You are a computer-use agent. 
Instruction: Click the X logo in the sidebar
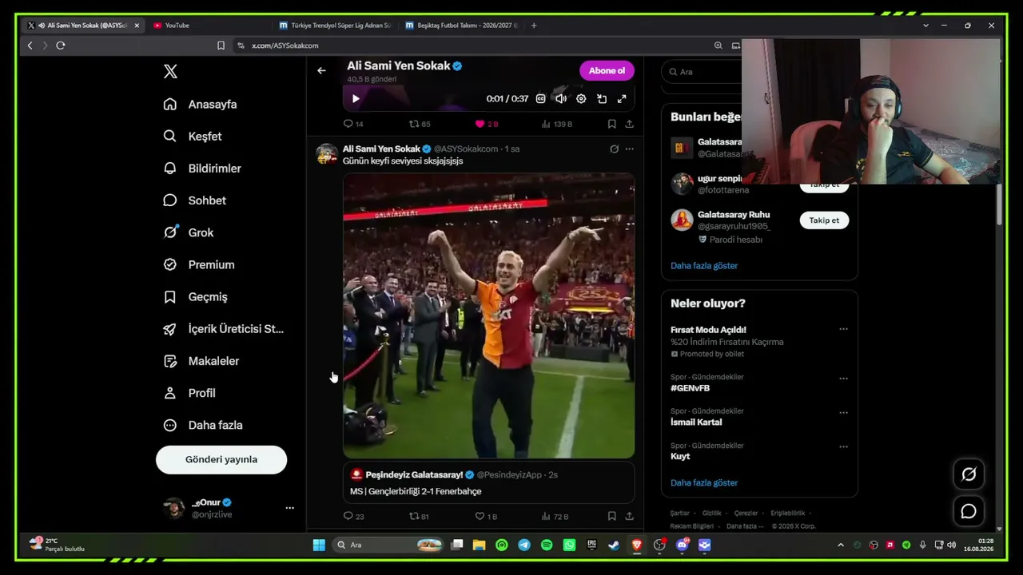point(170,72)
